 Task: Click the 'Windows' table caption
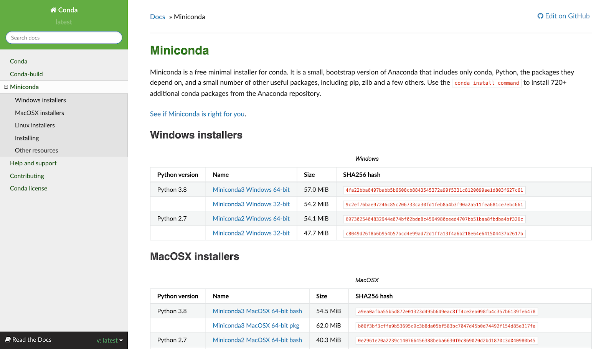pyautogui.click(x=367, y=159)
